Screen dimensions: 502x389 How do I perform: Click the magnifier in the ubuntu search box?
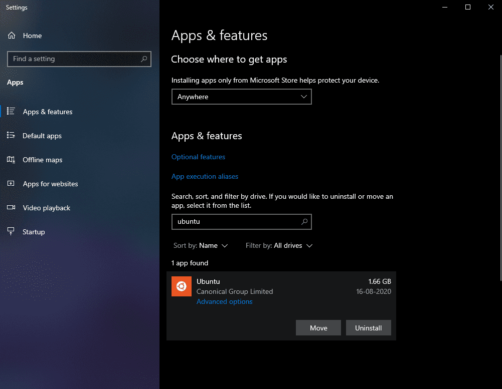304,221
